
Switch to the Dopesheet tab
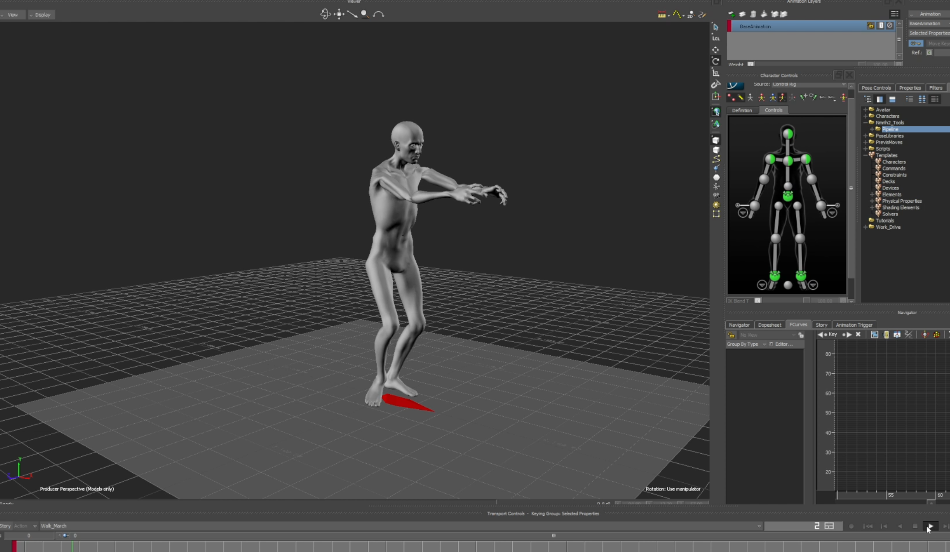(769, 325)
